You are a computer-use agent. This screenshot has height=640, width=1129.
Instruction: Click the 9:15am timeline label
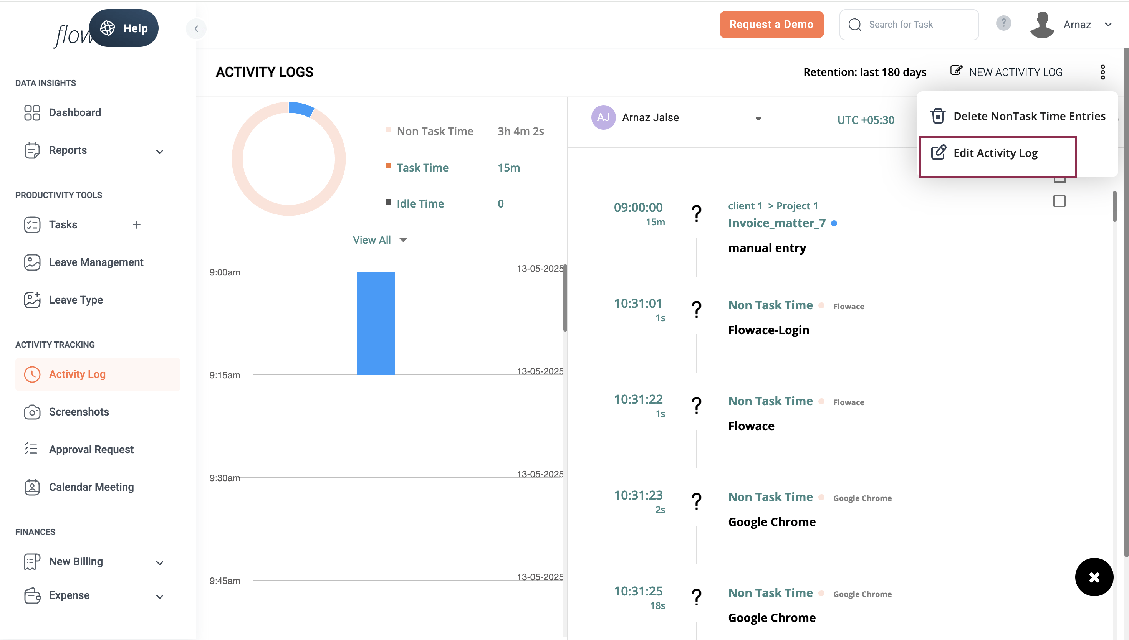(225, 375)
